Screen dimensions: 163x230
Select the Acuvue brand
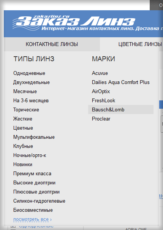point(100,73)
